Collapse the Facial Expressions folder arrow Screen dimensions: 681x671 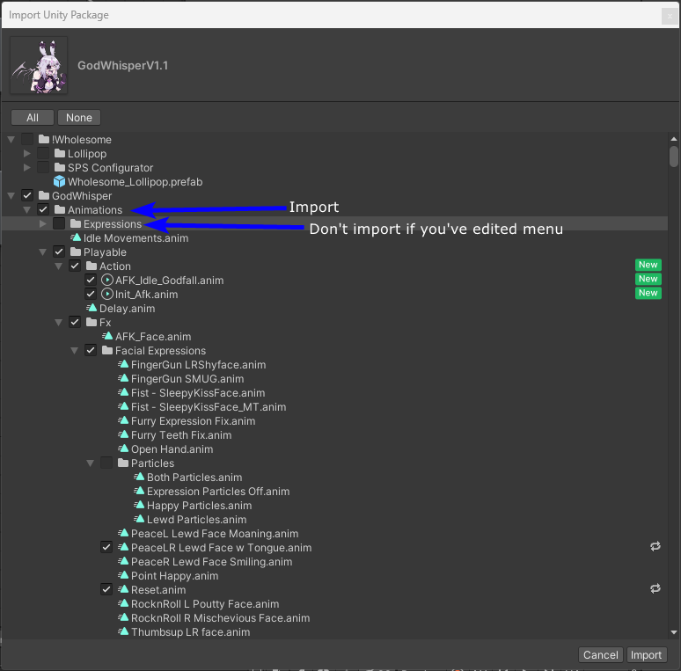[x=74, y=350]
